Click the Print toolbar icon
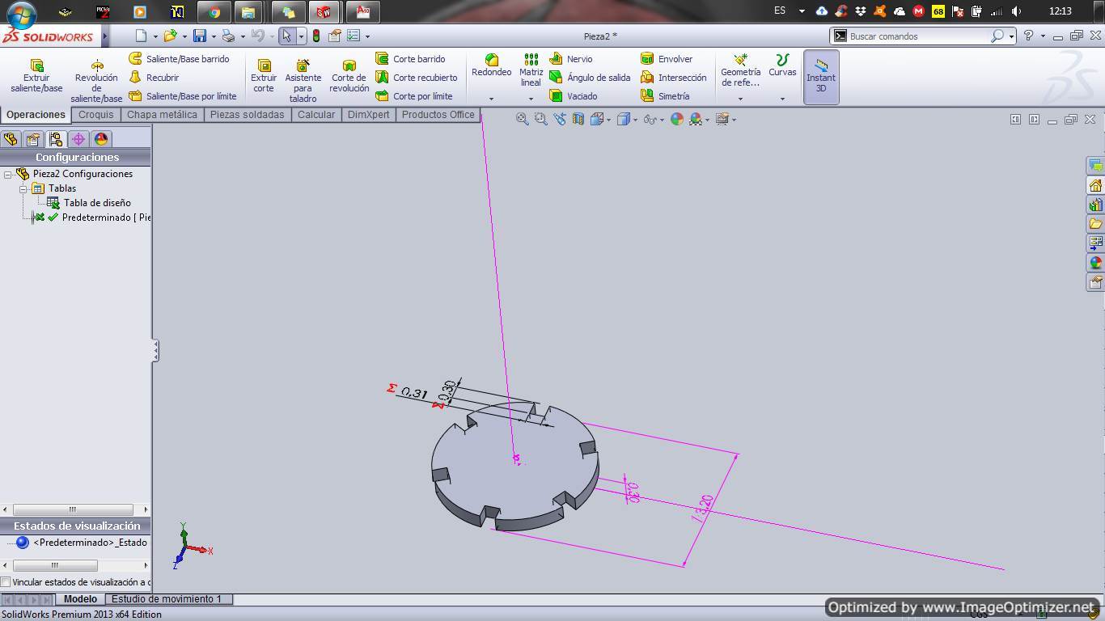1105x621 pixels. [x=228, y=36]
